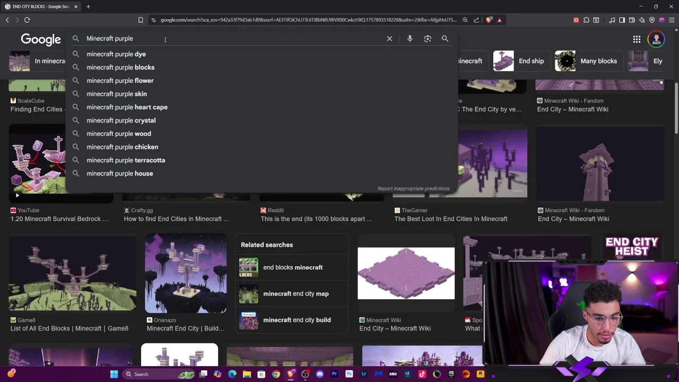Go back to the previous page
Viewport: 679px width, 382px height.
coord(7,20)
